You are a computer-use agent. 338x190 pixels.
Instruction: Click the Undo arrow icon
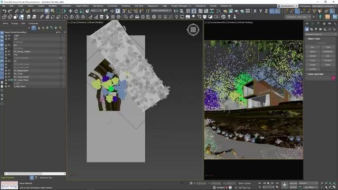coord(4,11)
